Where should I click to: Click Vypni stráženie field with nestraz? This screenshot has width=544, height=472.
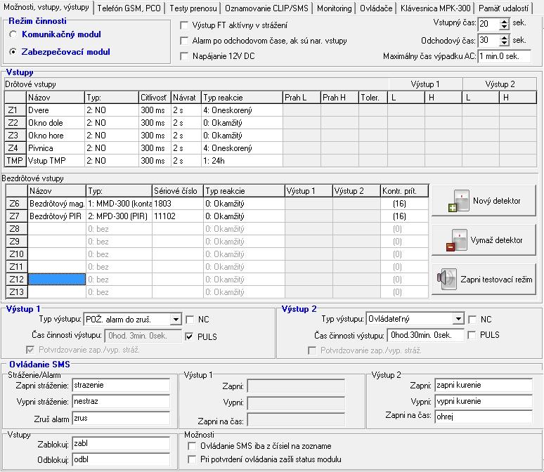point(121,401)
